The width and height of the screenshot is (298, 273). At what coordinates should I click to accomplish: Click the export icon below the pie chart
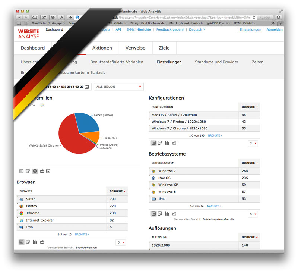42,171
